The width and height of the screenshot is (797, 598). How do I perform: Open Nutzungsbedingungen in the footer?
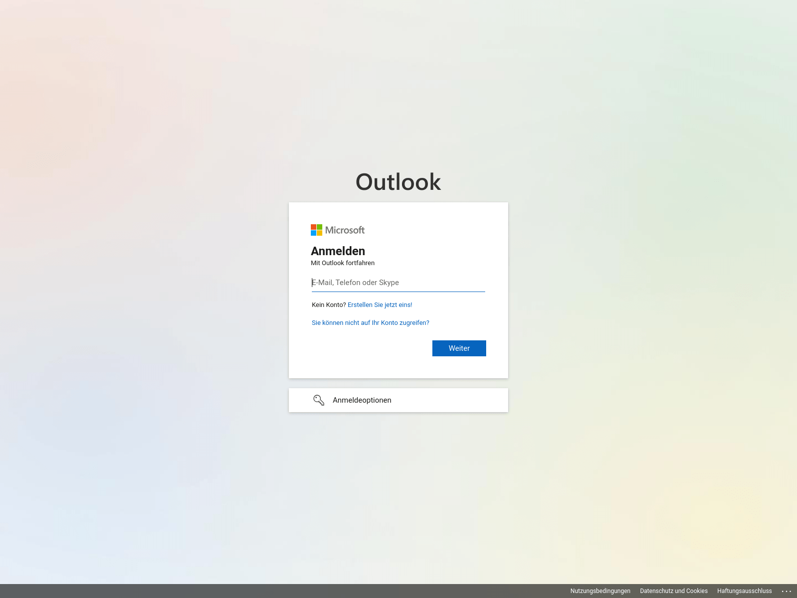(x=600, y=591)
